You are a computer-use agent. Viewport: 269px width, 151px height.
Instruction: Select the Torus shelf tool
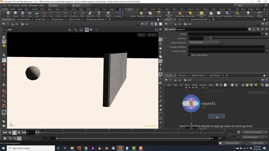30,14
